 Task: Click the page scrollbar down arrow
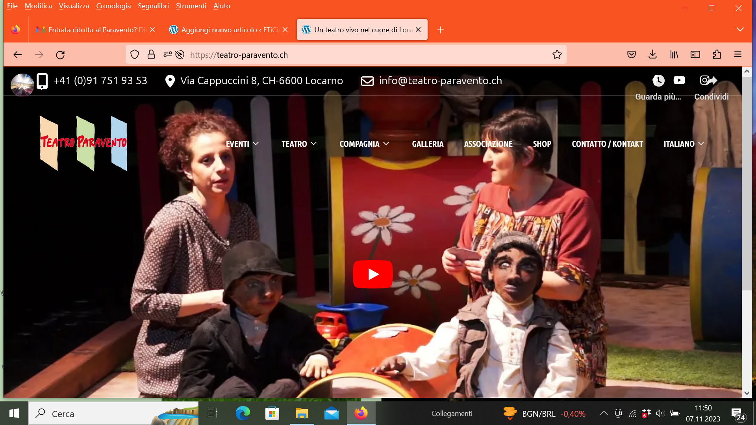click(x=747, y=393)
